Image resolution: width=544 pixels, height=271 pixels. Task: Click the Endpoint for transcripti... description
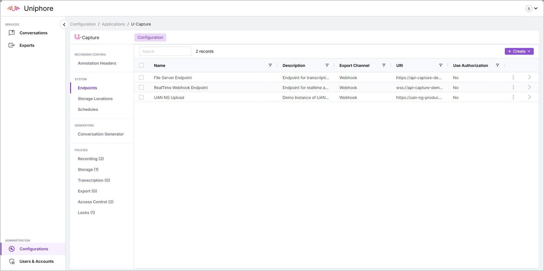point(306,78)
